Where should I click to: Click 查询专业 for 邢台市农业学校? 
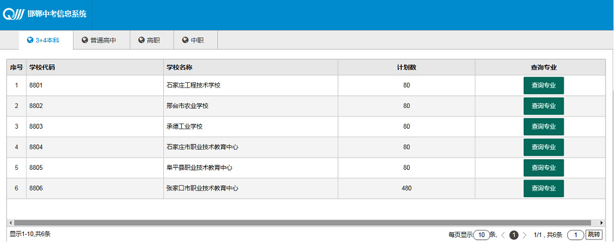pos(543,106)
